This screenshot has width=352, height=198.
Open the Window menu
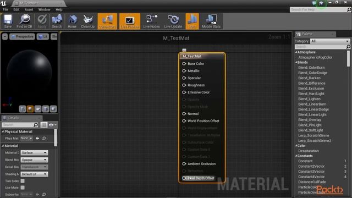44,10
